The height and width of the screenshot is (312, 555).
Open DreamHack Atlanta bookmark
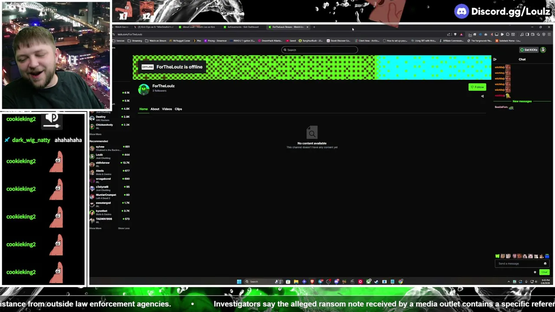pyautogui.click(x=271, y=41)
